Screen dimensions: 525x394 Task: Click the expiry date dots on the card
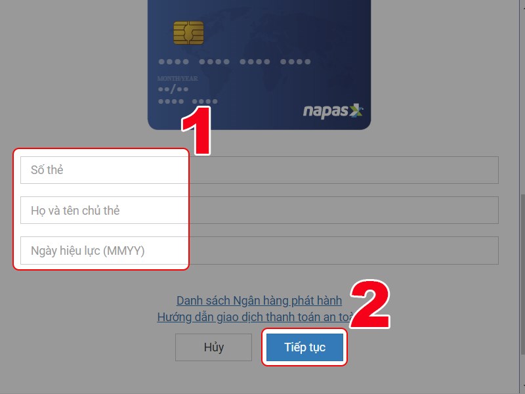coord(173,89)
